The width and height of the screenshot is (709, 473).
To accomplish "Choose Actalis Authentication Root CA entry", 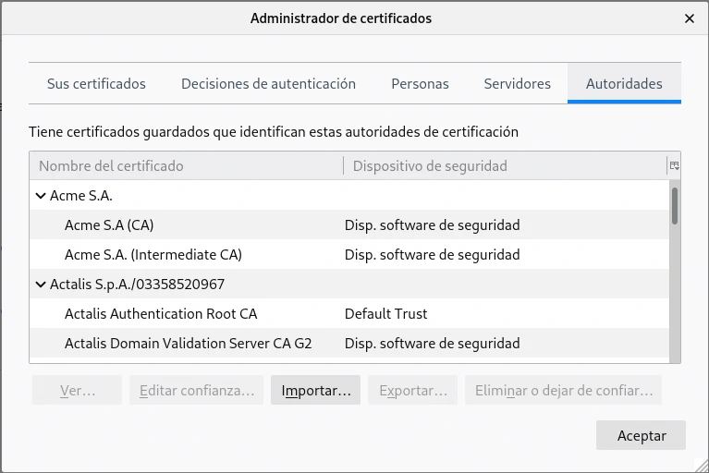I will click(161, 314).
